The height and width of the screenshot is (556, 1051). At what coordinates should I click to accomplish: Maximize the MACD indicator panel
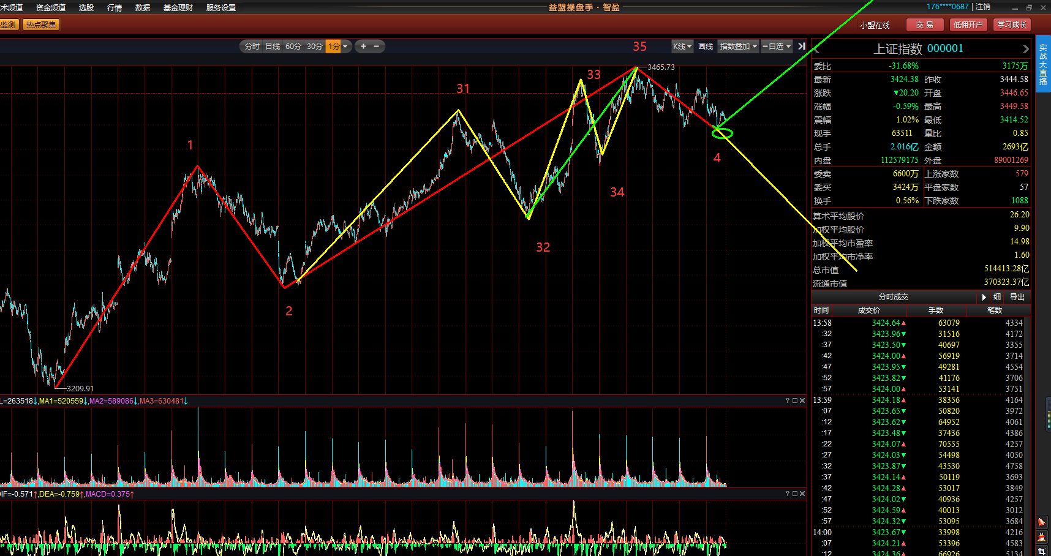(794, 494)
